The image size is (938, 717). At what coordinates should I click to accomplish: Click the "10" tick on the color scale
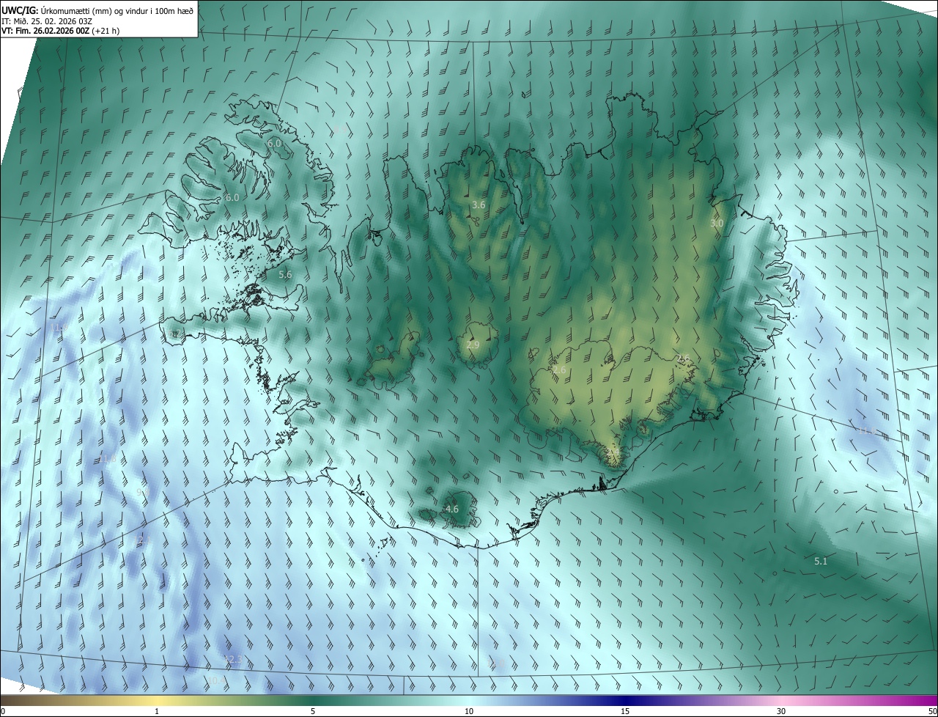tap(469, 711)
